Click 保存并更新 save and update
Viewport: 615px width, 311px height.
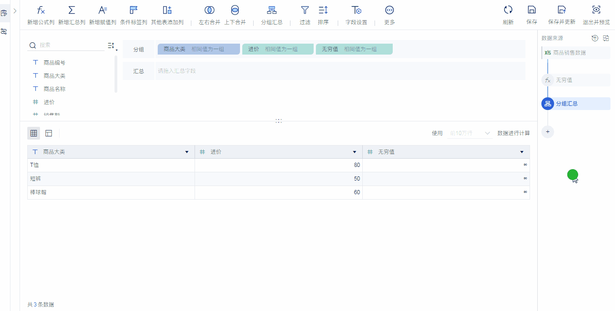coord(561,15)
